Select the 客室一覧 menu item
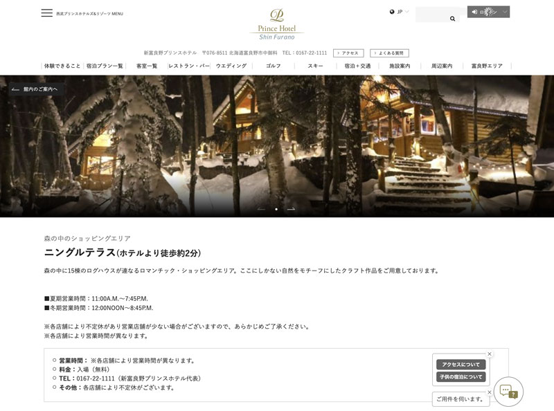The width and height of the screenshot is (554, 411). 147,66
